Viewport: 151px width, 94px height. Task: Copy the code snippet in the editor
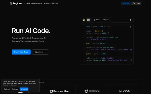pyautogui.click(x=131, y=27)
